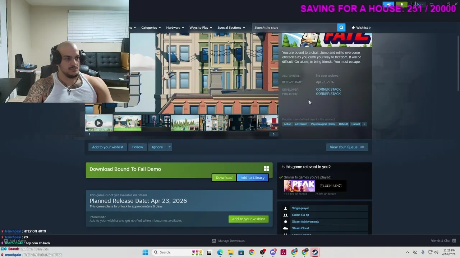The width and height of the screenshot is (460, 258).
Task: Click the Online Co-op feature link
Action: tap(300, 215)
